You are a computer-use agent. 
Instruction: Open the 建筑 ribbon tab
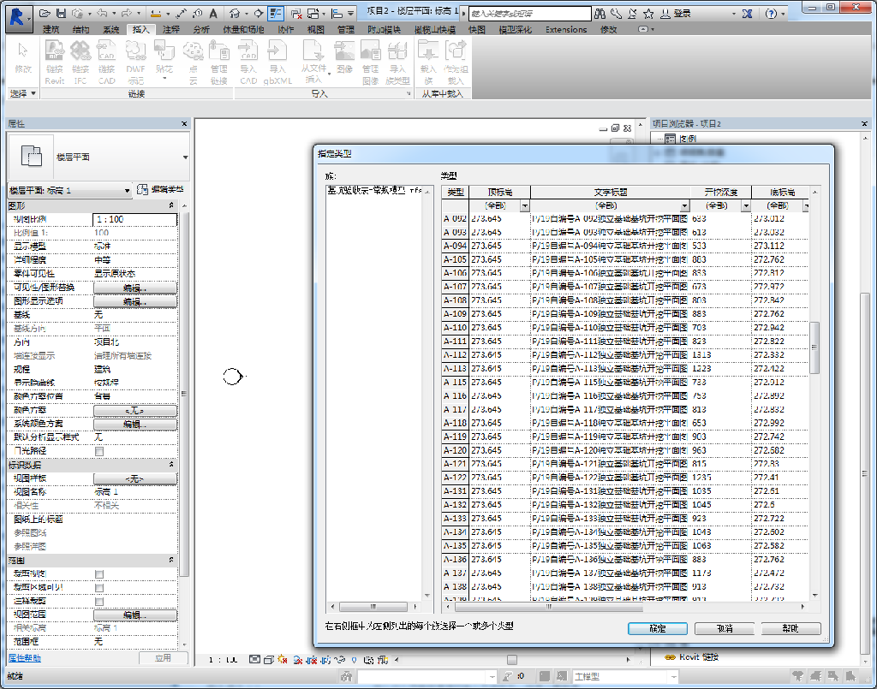(x=51, y=30)
